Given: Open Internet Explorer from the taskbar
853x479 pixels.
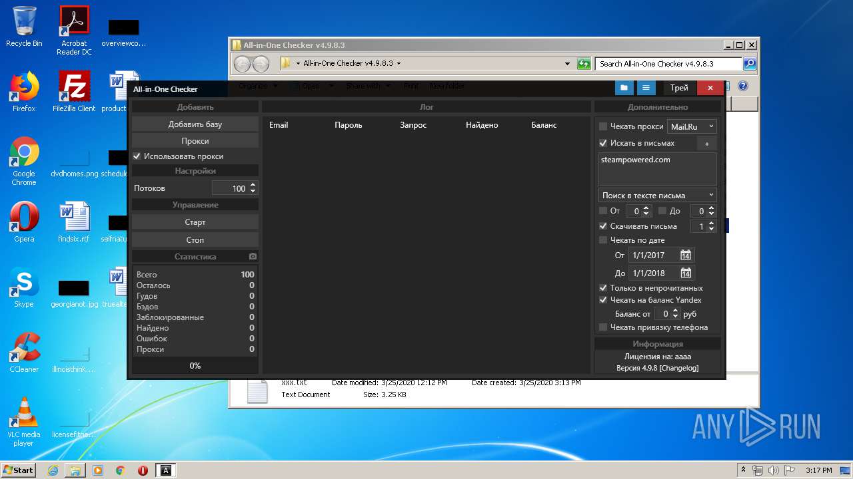Looking at the screenshot, I should (53, 470).
